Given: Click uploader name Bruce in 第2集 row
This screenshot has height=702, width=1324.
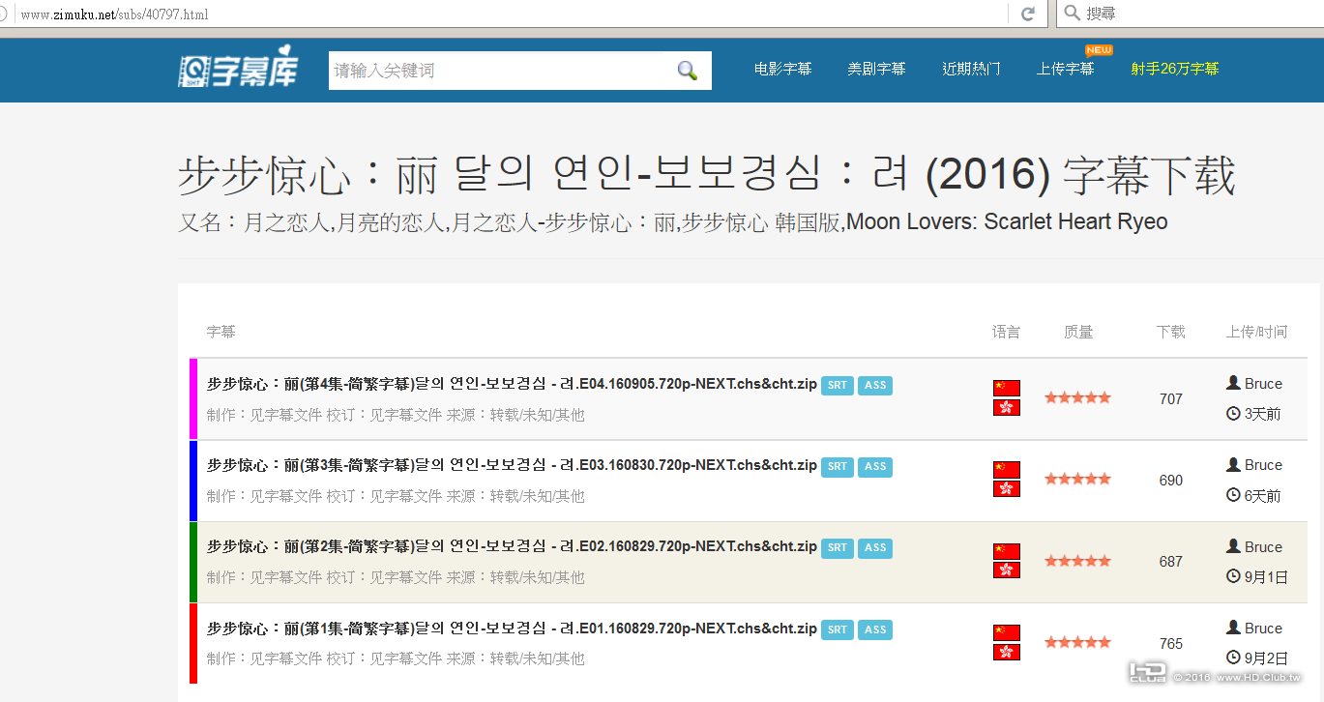Looking at the screenshot, I should click(1263, 547).
